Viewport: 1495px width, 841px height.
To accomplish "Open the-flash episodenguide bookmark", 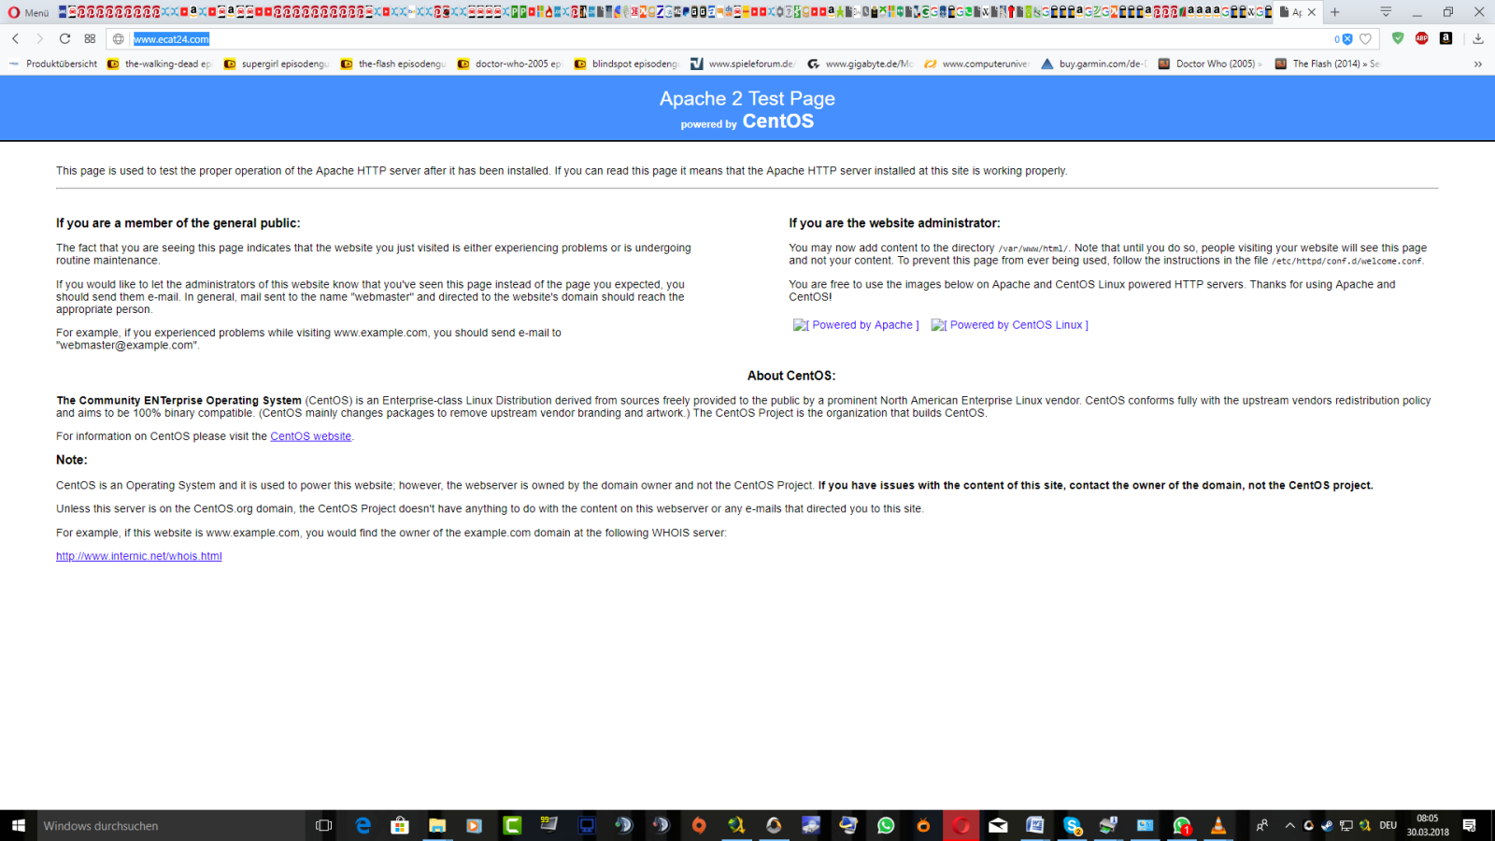I will [393, 64].
